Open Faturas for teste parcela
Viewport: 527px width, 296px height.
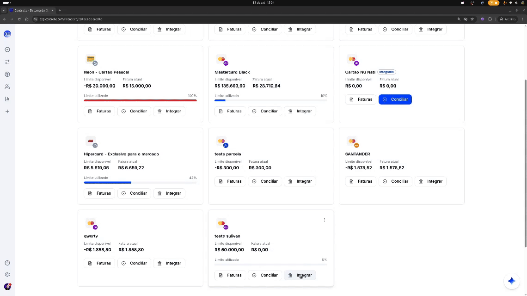point(230,181)
